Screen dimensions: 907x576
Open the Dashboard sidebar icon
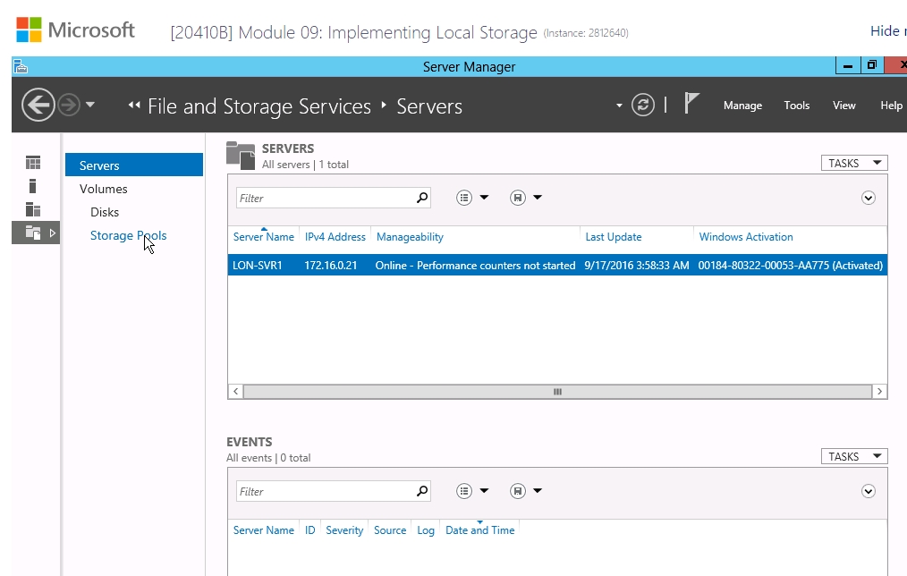pos(33,163)
